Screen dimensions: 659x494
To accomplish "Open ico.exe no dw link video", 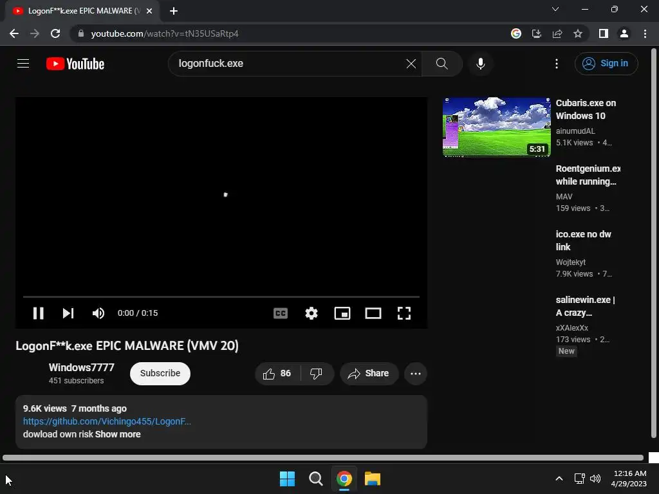I will tap(583, 241).
